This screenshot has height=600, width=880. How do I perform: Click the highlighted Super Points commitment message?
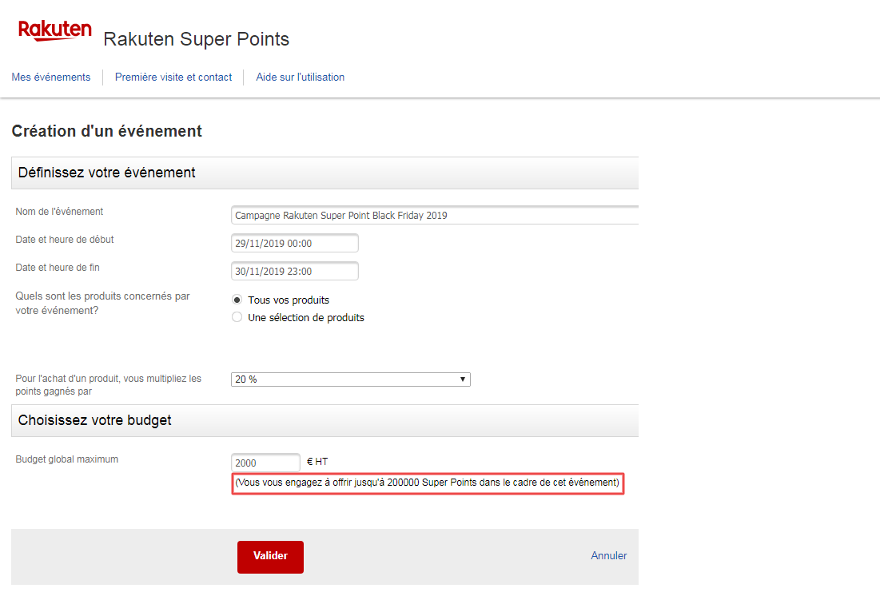(428, 483)
